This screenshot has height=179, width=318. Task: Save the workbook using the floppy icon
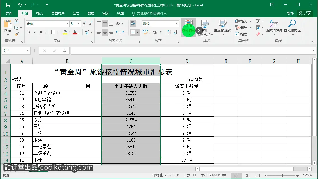click(8, 5)
